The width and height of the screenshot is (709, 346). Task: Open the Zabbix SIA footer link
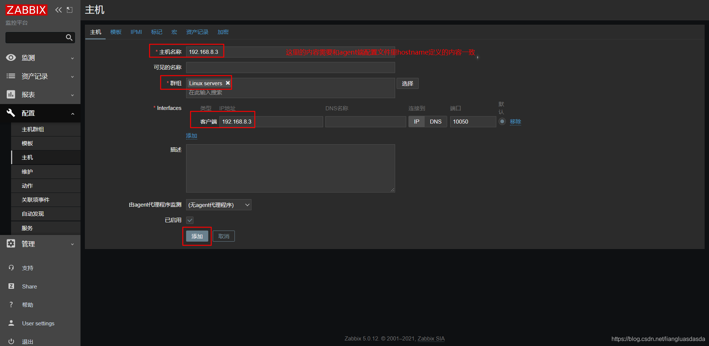431,339
